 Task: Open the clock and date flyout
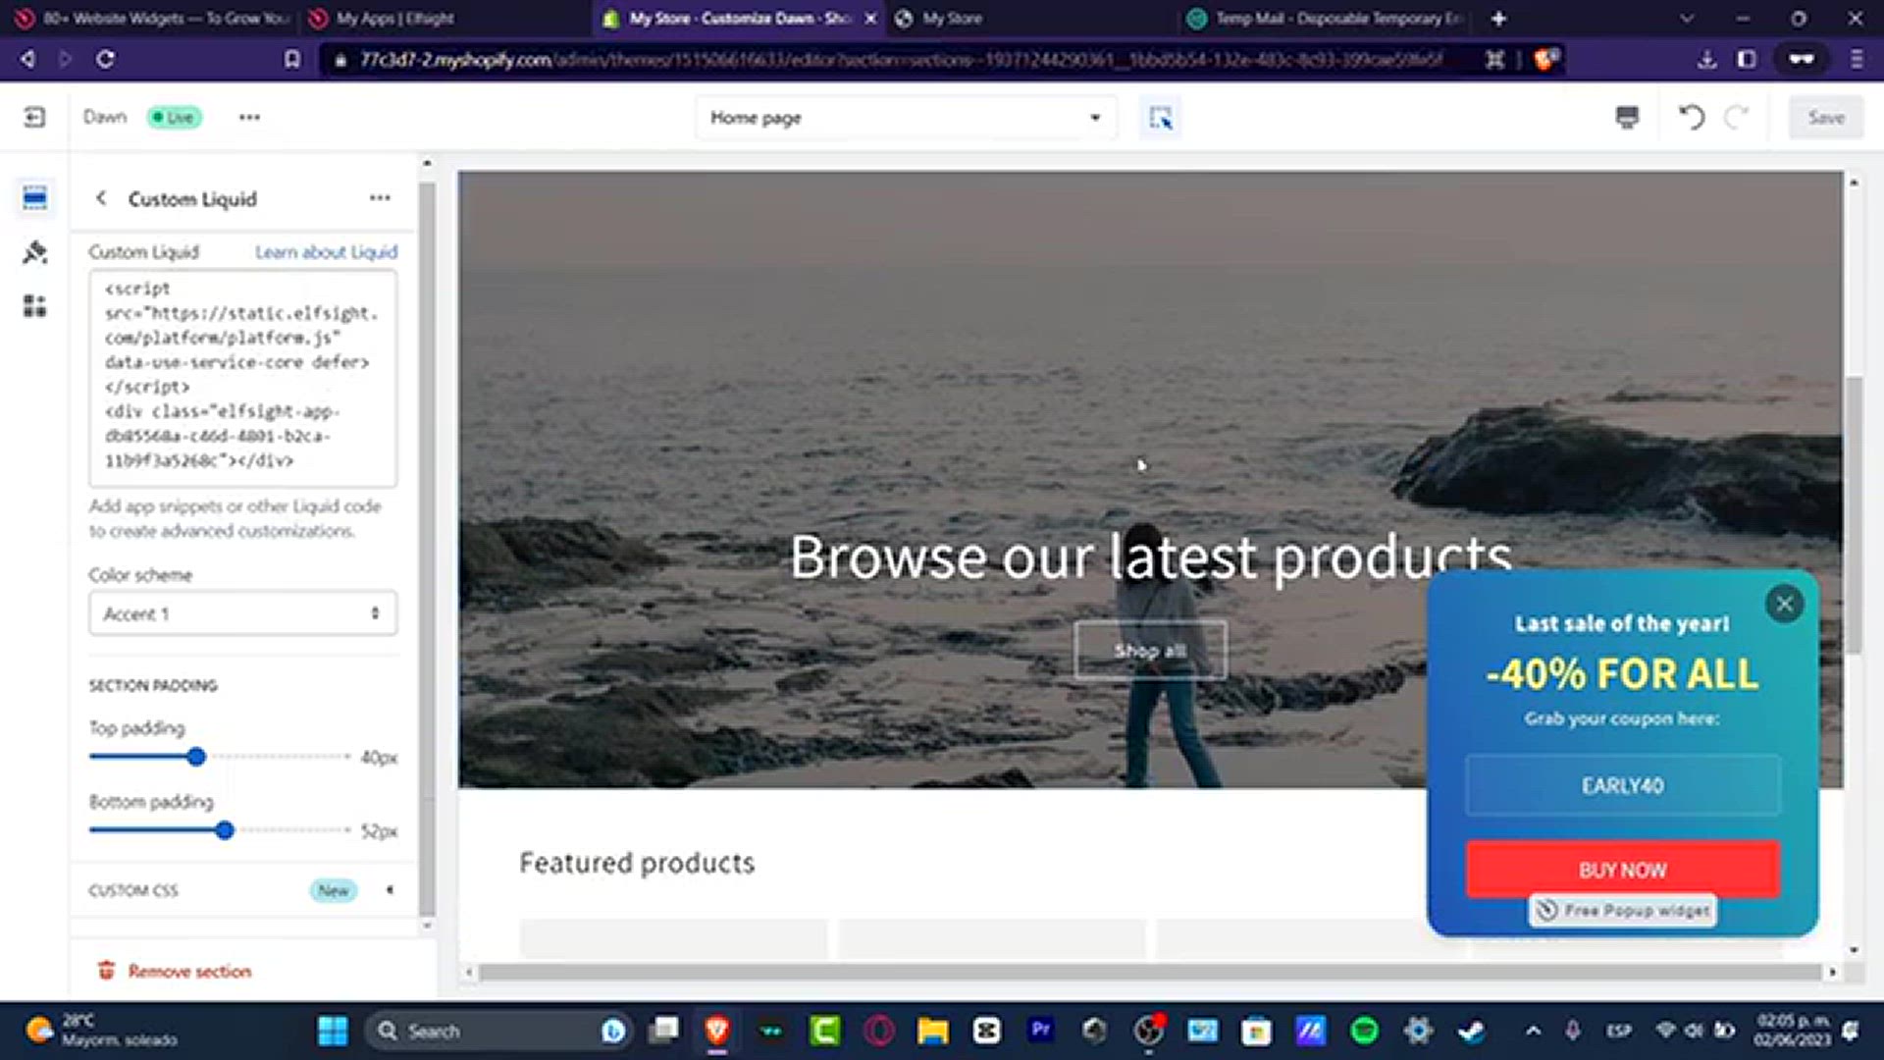click(1792, 1031)
